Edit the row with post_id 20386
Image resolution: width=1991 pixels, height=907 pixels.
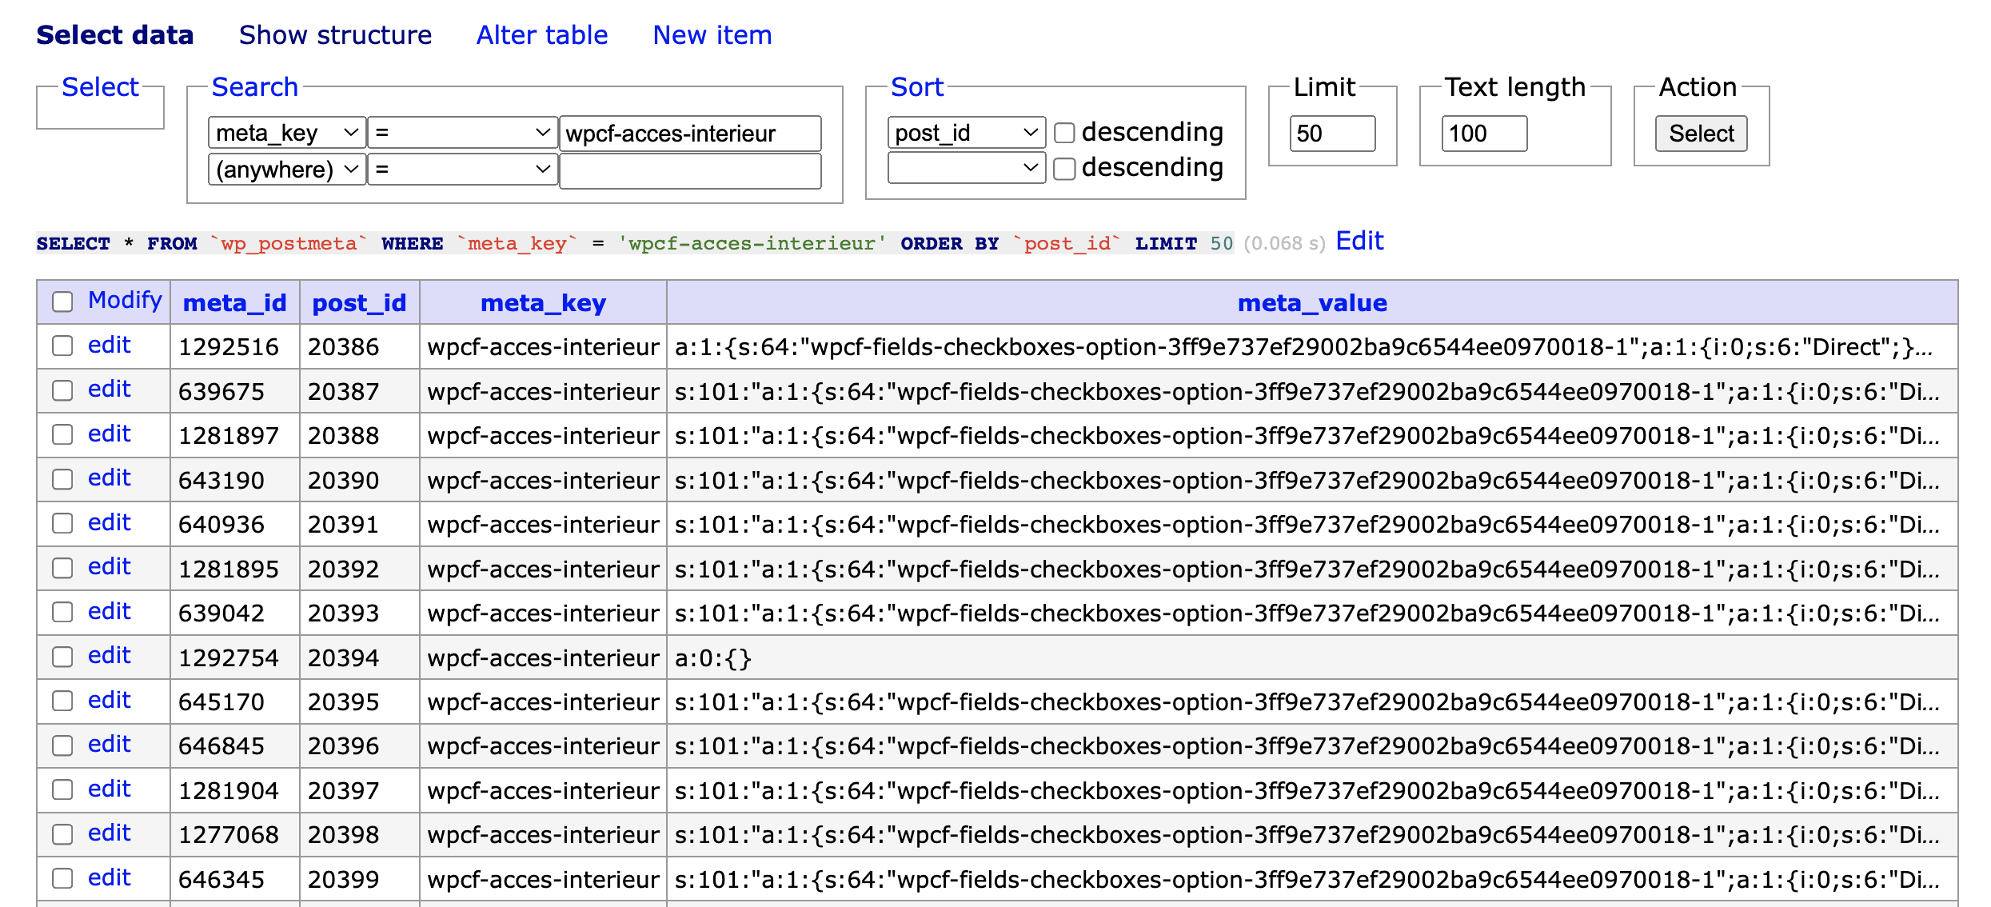(x=109, y=345)
